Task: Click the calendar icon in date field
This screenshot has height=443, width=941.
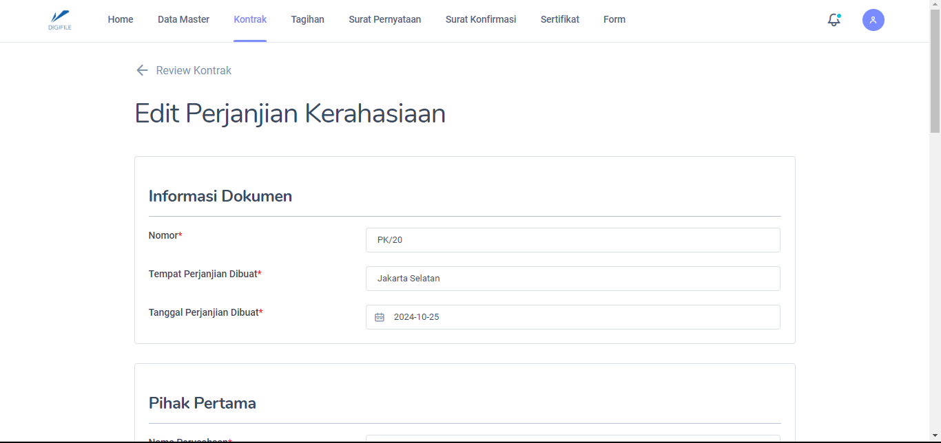Action: click(x=380, y=317)
